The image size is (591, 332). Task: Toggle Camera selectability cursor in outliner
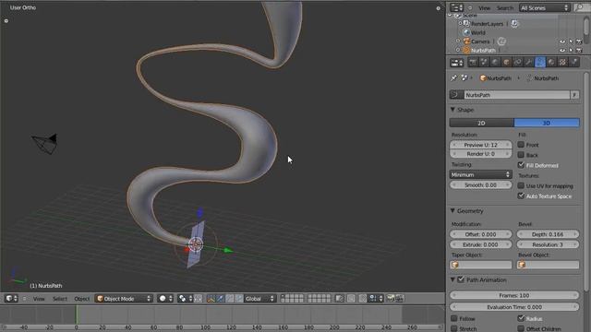coord(571,41)
